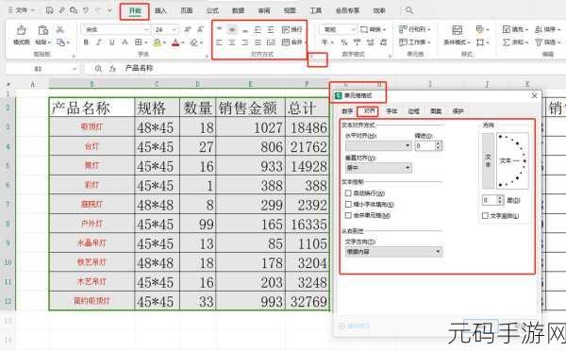Click the align right icon
The width and height of the screenshot is (566, 351).
tap(245, 42)
